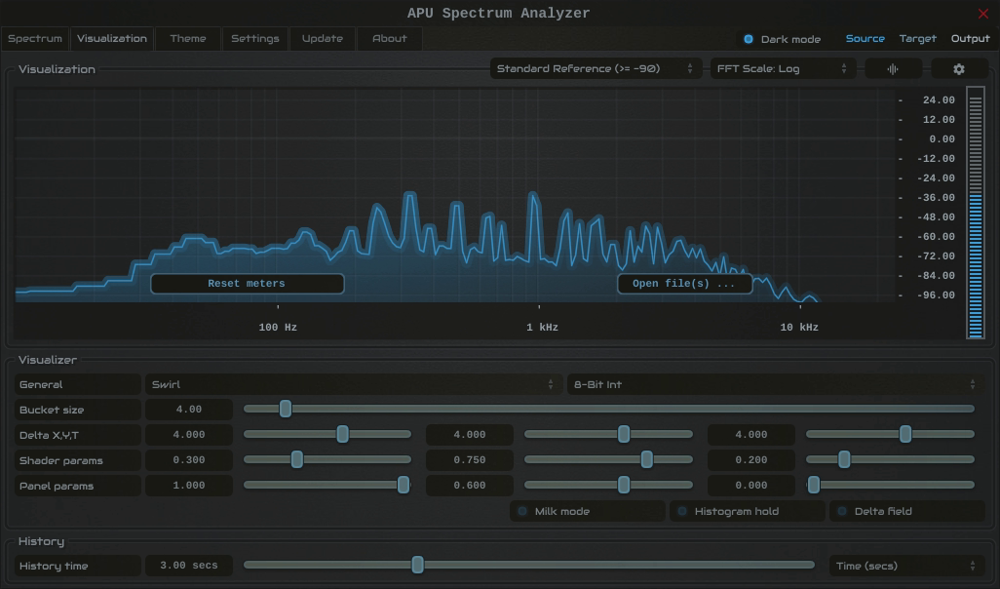Open the Update tab
The image size is (1000, 589).
coord(323,38)
